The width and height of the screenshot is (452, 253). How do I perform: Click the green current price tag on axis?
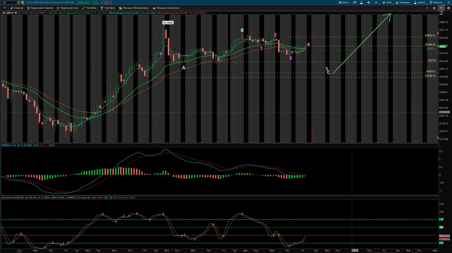coord(443,47)
